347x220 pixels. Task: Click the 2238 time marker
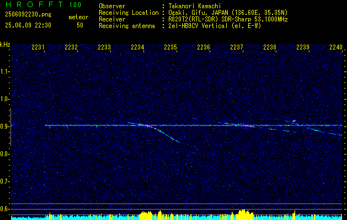(270, 47)
